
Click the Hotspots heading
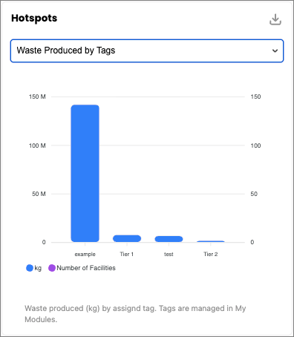pyautogui.click(x=34, y=18)
